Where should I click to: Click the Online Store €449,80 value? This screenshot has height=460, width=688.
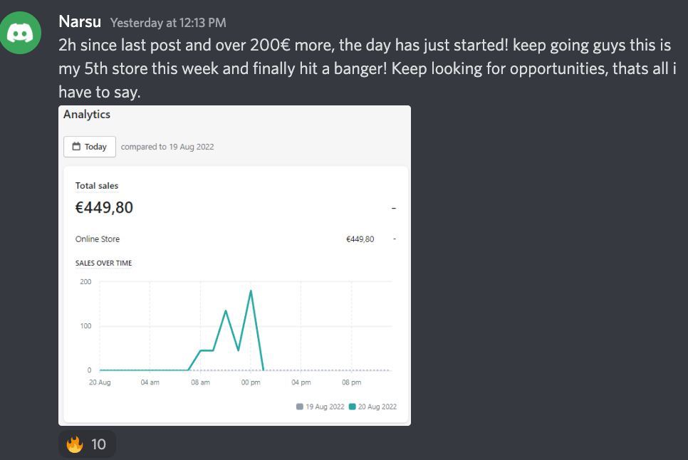click(x=360, y=239)
